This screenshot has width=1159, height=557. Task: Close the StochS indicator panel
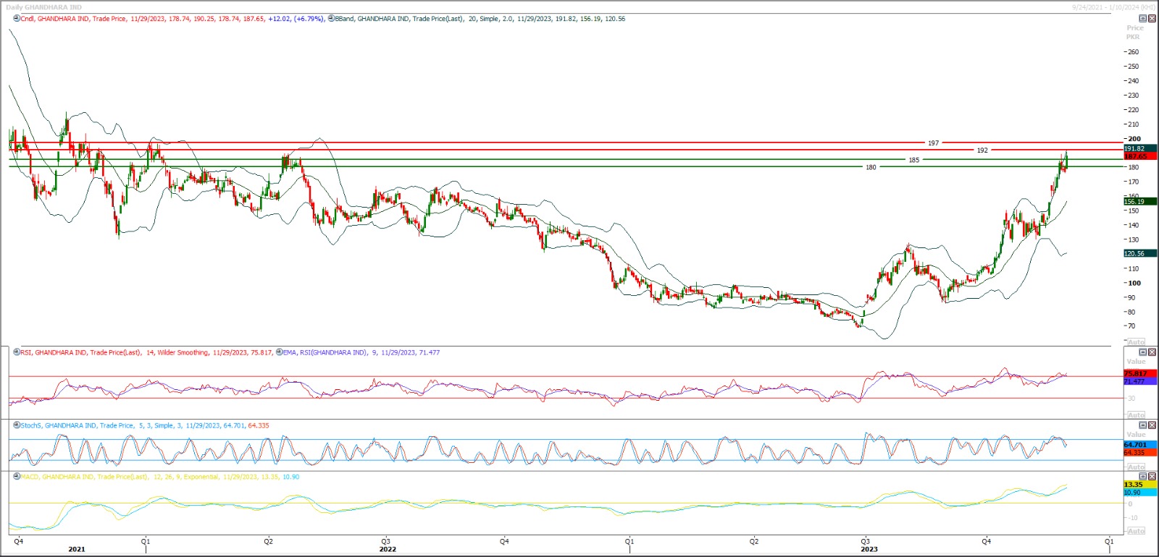[x=1152, y=425]
